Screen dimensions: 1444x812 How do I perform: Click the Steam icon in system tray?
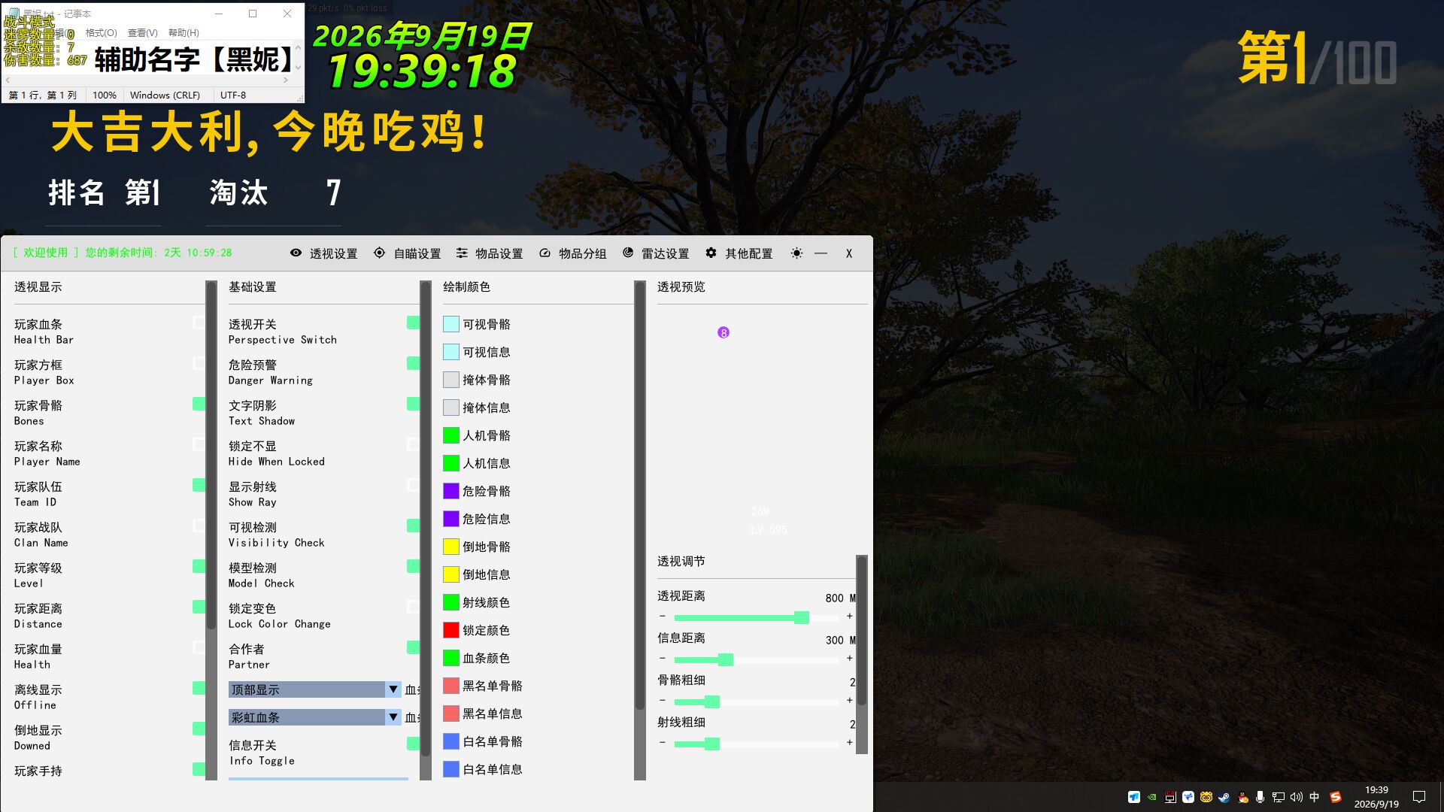[x=1224, y=797]
